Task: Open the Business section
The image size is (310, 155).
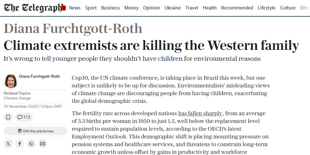Action: coord(111,8)
